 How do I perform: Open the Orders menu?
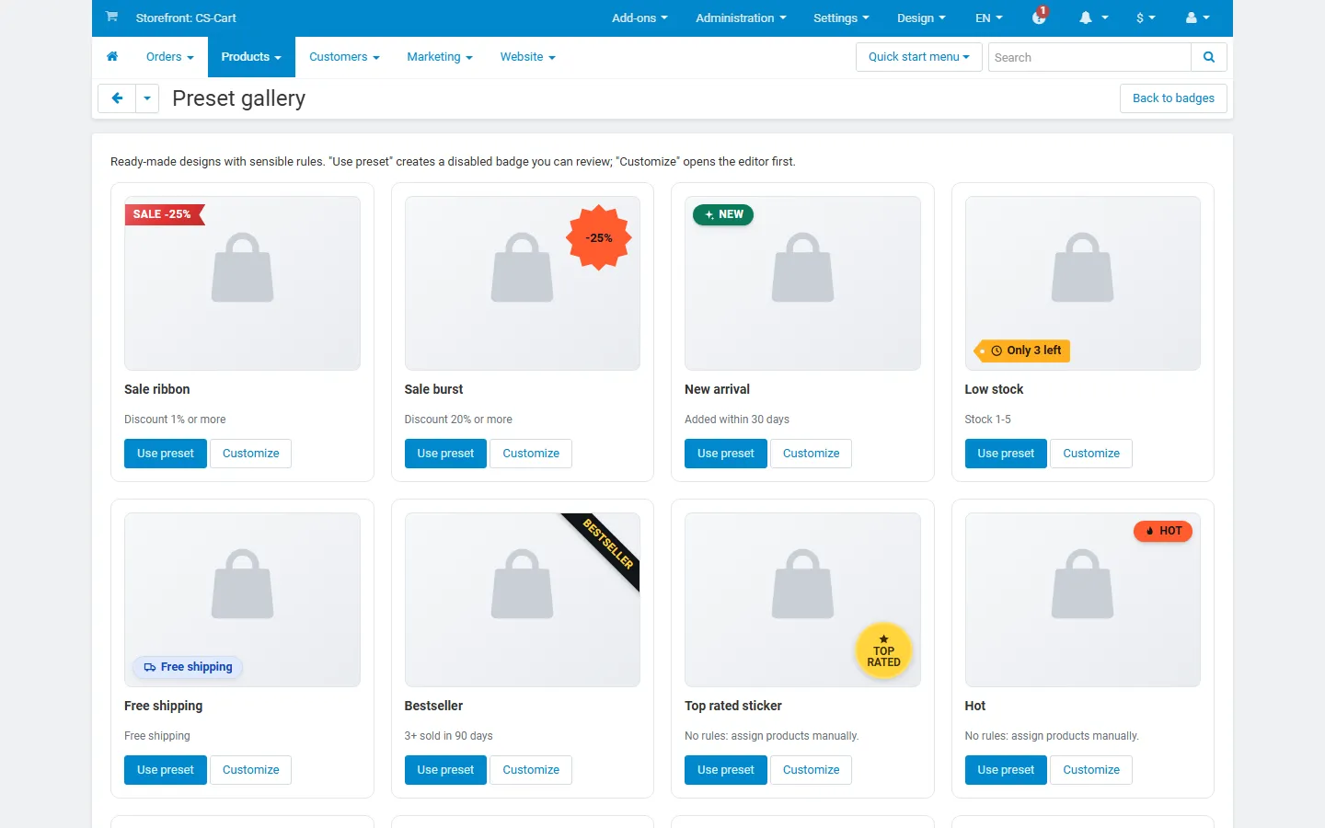point(170,57)
